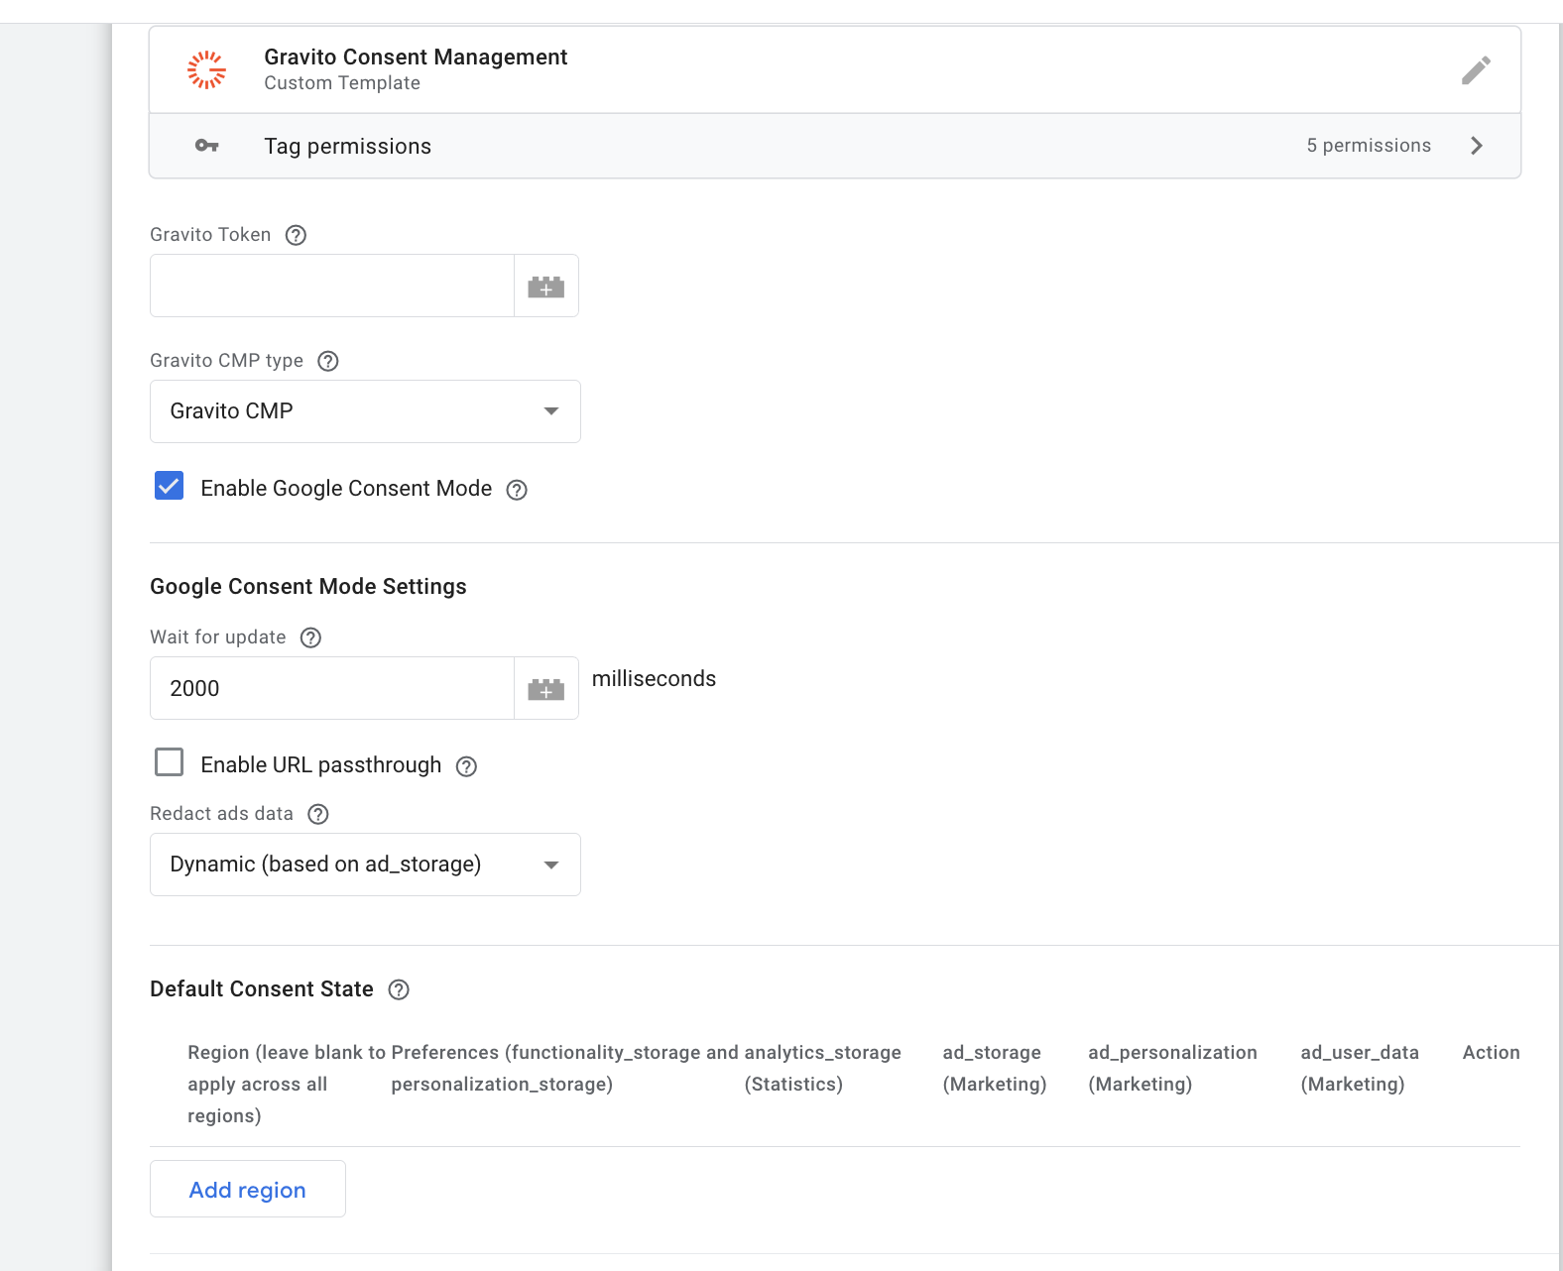
Task: Click the ad_personalization (Marketing) column header
Action: [1172, 1068]
